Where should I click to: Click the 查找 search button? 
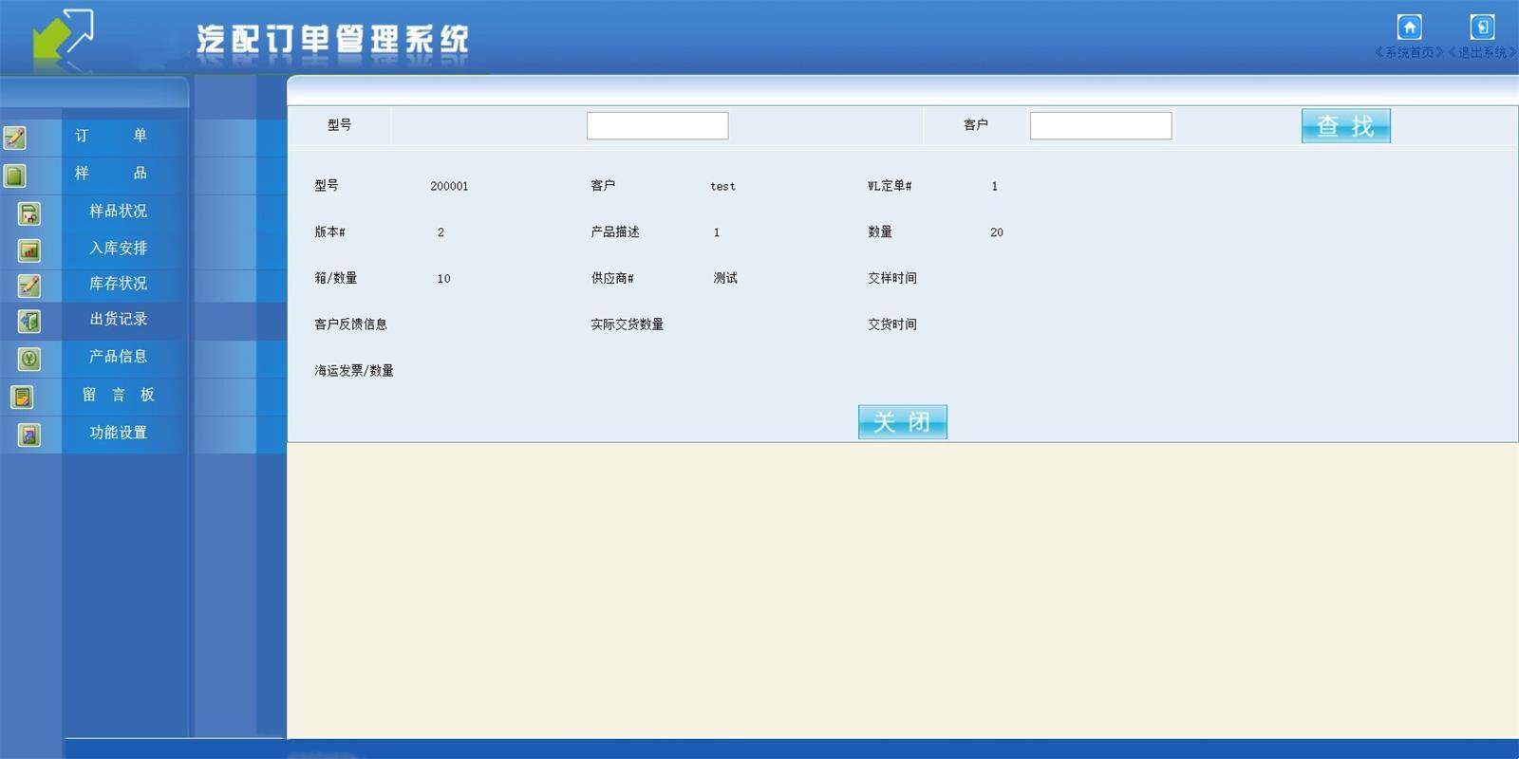[1345, 125]
